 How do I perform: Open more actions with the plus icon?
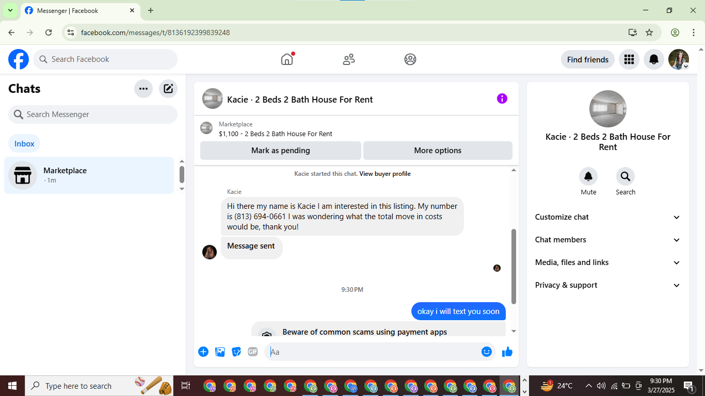pos(203,352)
